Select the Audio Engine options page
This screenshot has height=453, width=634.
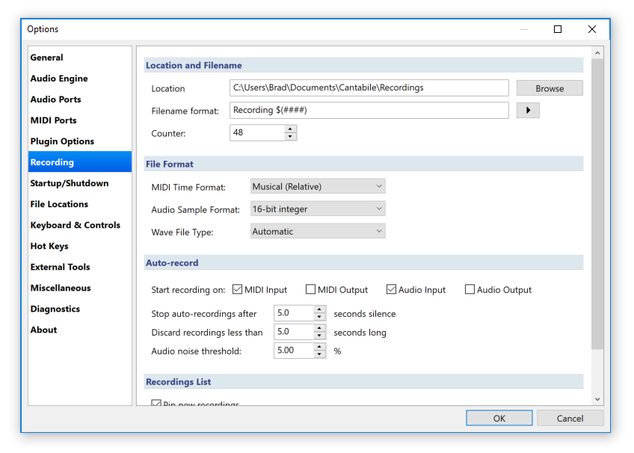(80, 78)
